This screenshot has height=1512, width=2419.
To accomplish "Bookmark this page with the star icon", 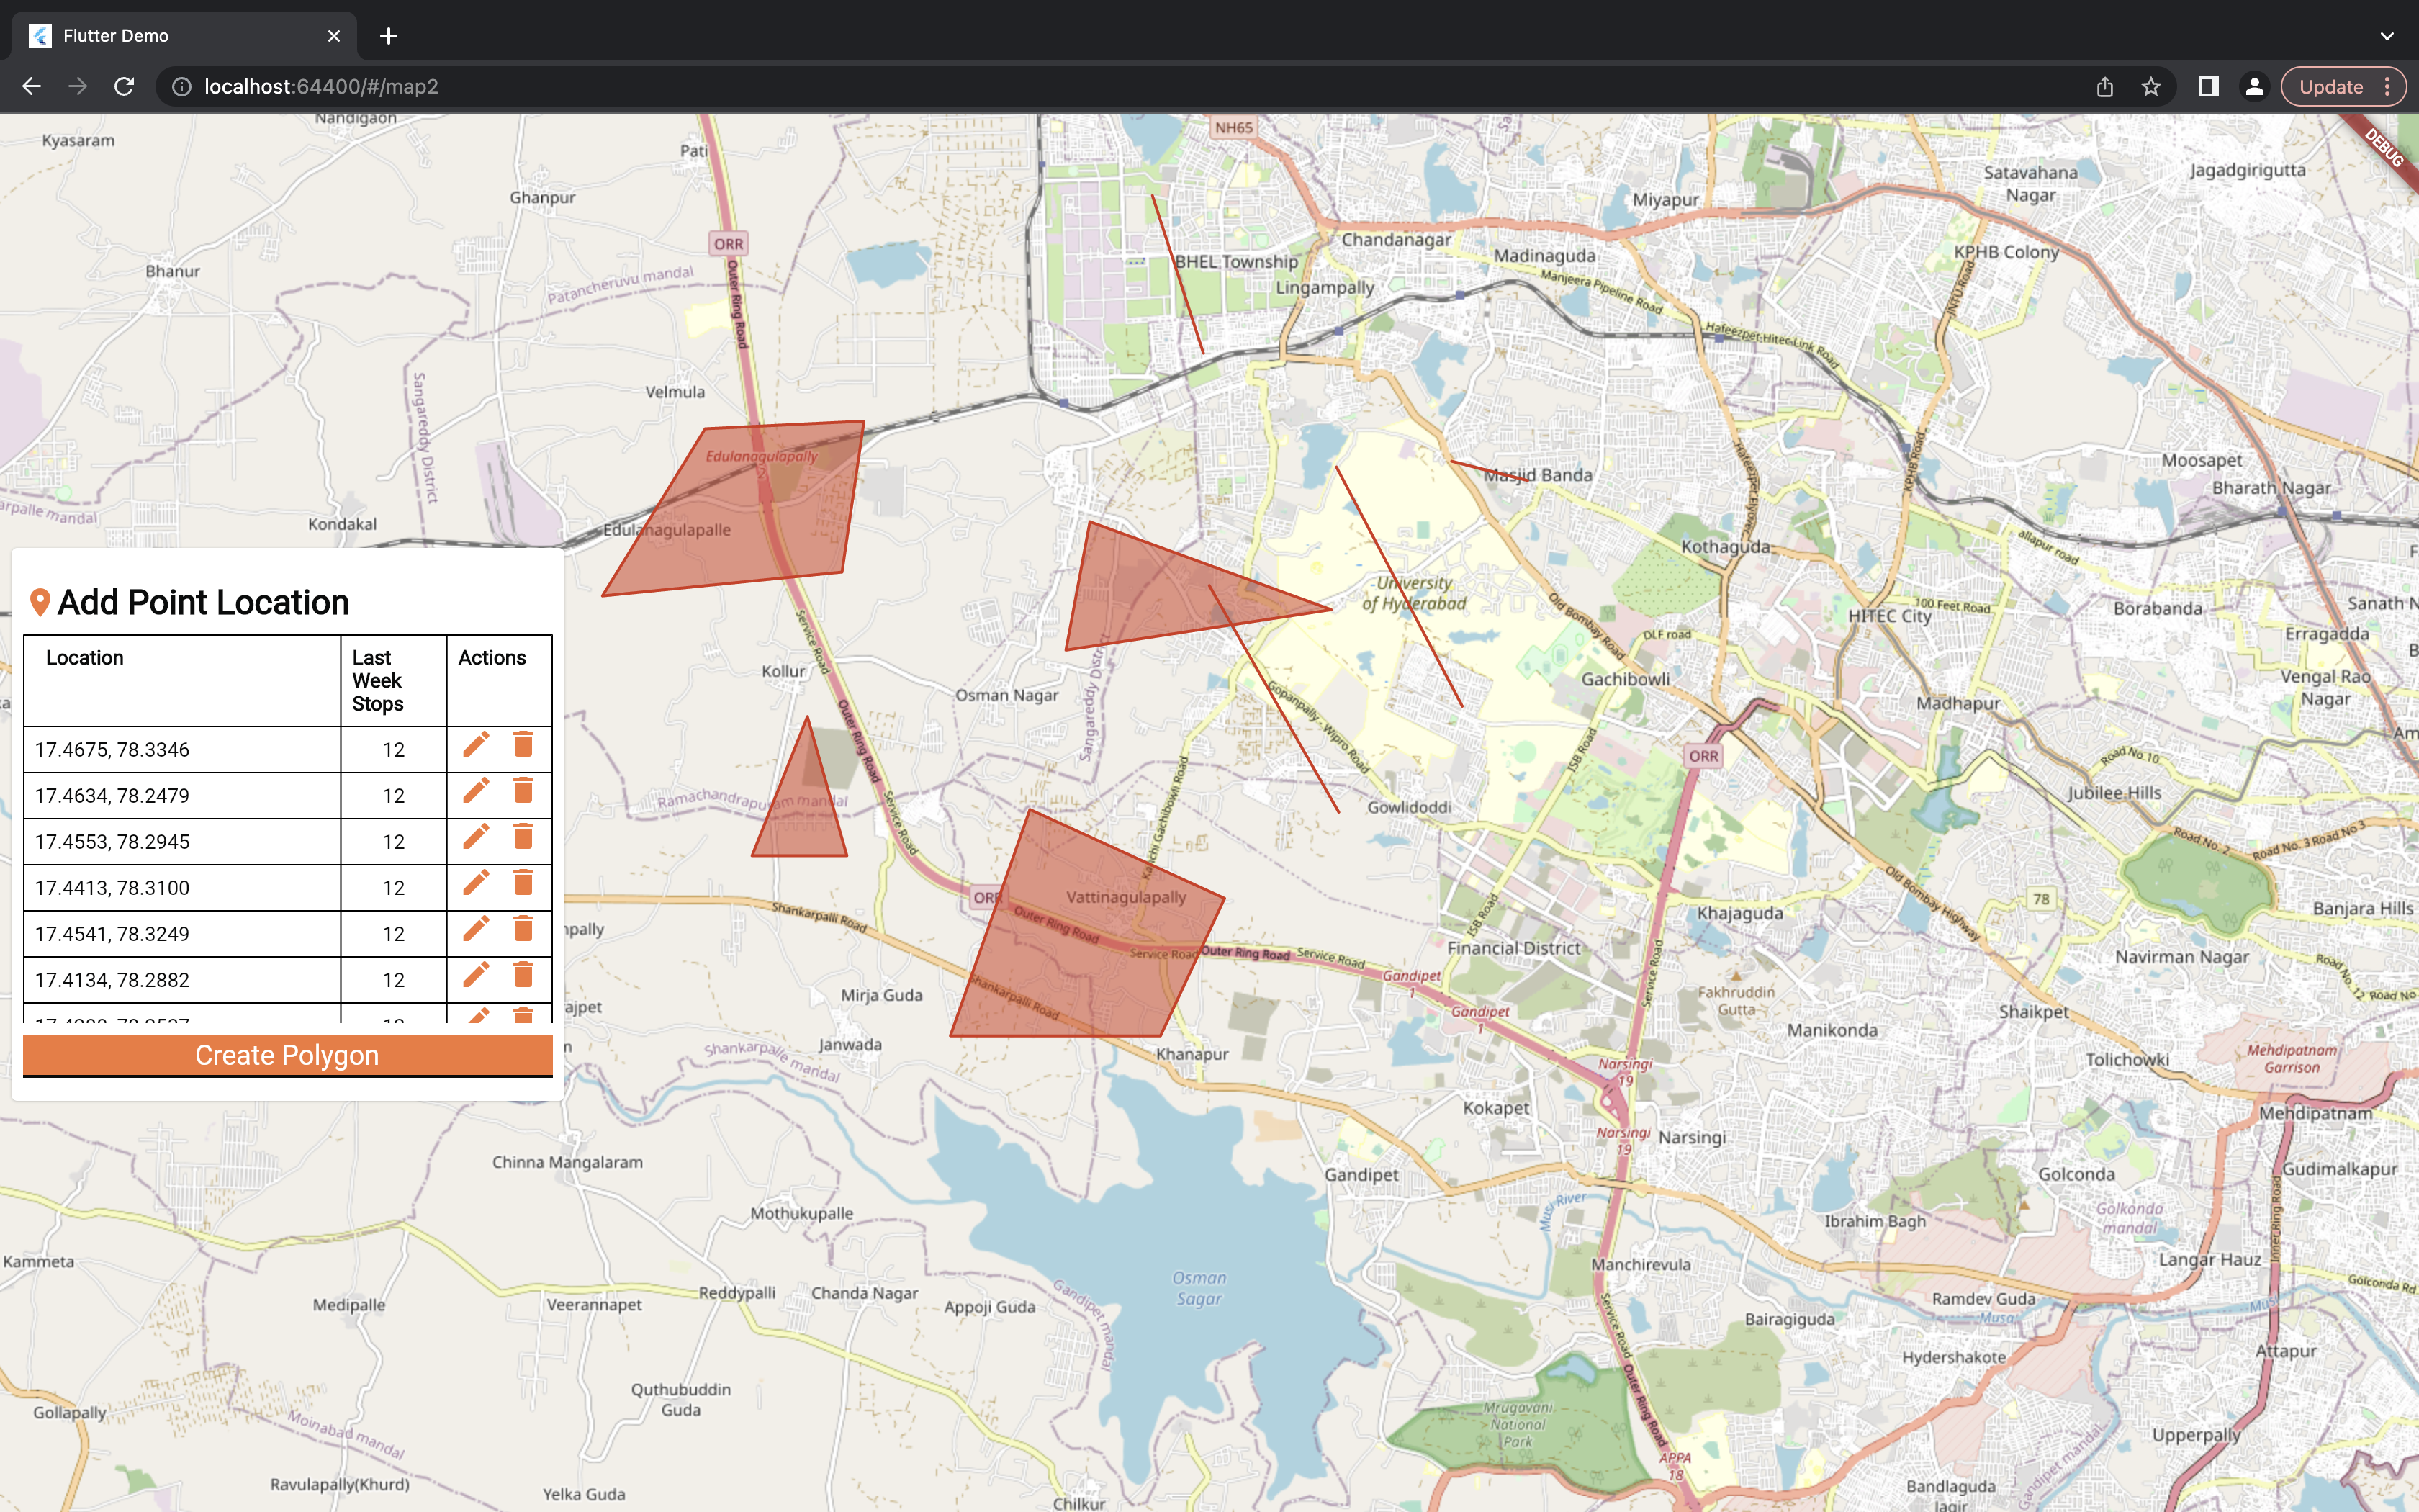I will (2151, 87).
